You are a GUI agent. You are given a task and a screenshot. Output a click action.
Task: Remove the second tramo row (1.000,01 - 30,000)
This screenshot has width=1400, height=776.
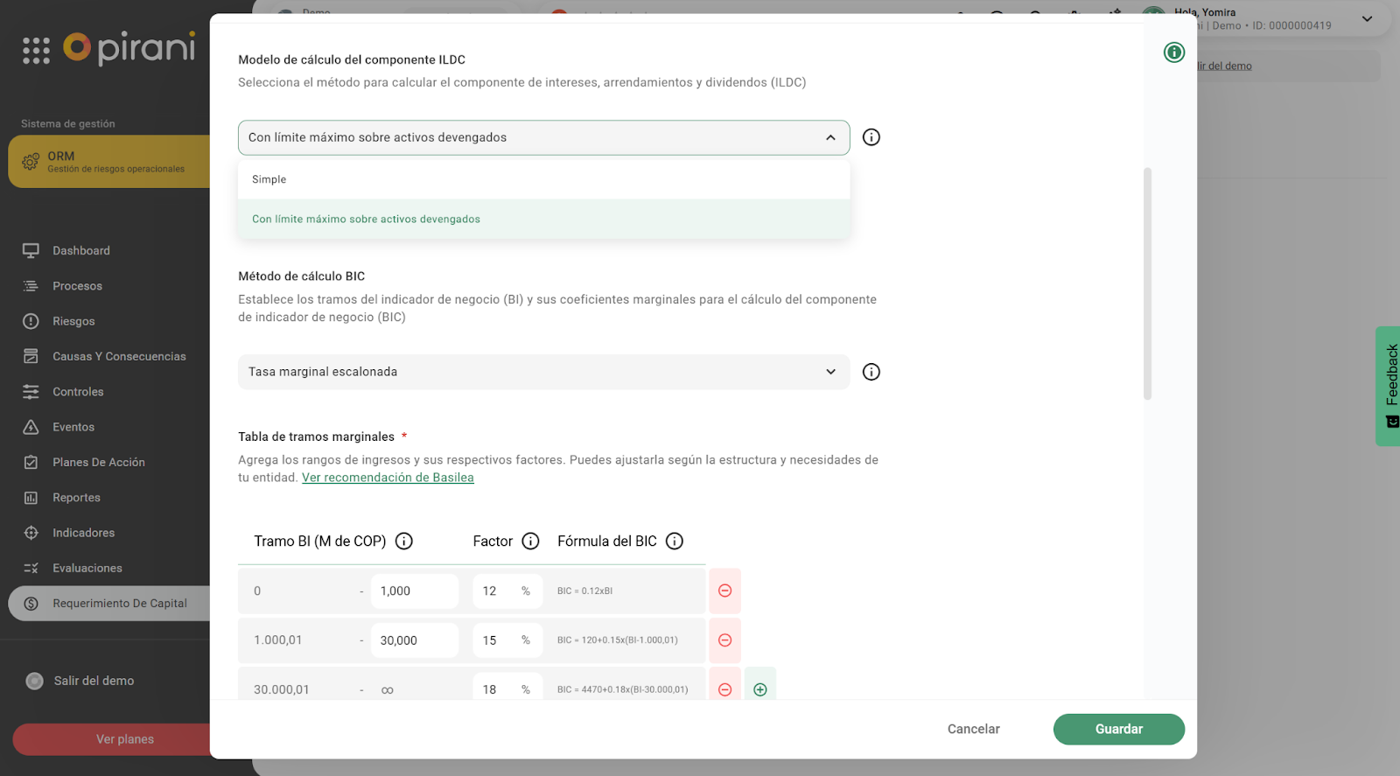724,640
